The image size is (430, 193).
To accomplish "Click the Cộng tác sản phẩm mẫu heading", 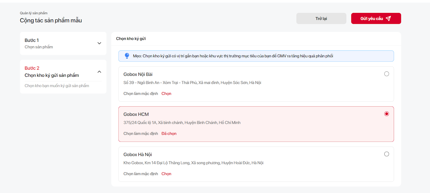I will [51, 20].
